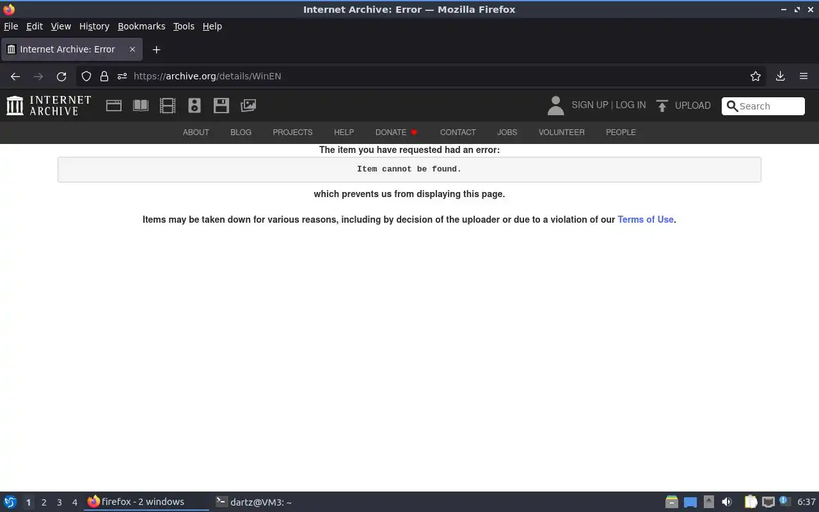Open the DONATE navigation link
This screenshot has width=819, height=512.
point(397,132)
